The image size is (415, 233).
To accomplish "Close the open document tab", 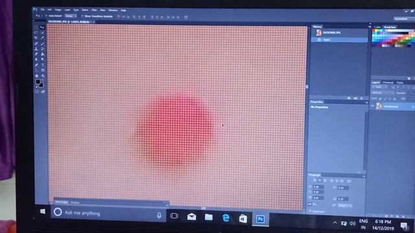I will click(93, 22).
